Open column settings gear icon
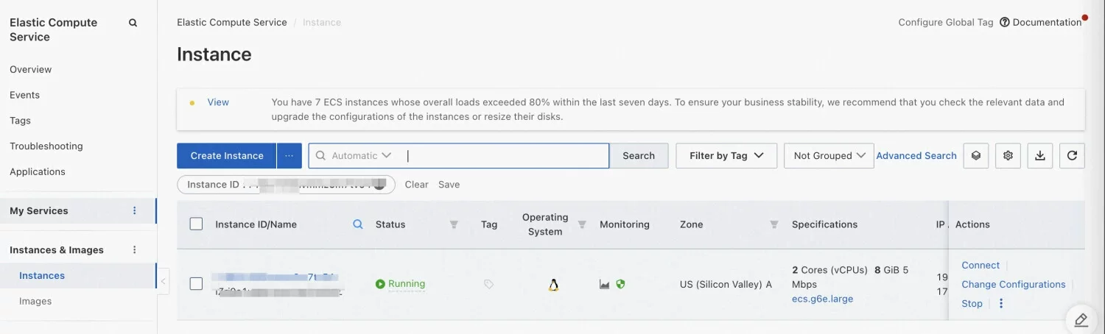1105x334 pixels. pyautogui.click(x=1008, y=155)
